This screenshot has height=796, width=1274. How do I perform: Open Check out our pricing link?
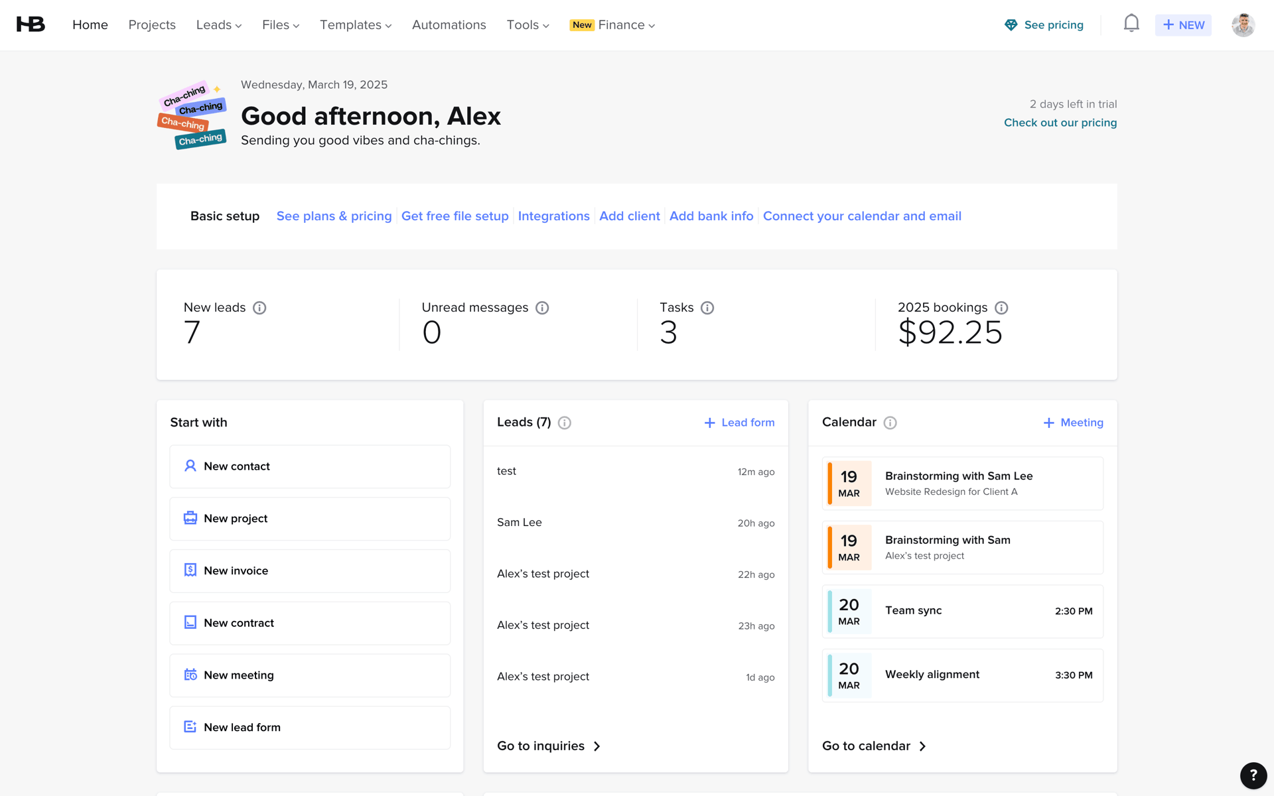coord(1060,123)
